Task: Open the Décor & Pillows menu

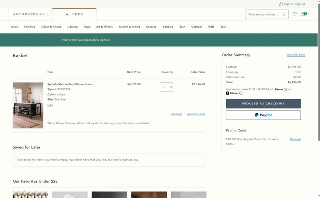Action: (51, 27)
